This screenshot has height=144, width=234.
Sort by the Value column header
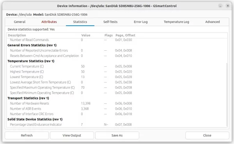pyautogui.click(x=86, y=35)
